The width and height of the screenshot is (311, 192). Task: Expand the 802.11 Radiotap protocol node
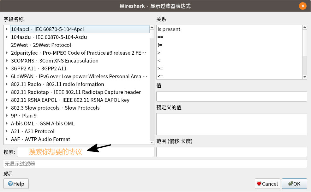[7, 92]
